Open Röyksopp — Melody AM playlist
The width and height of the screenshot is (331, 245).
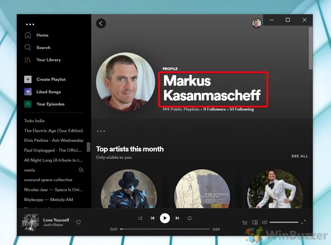pyautogui.click(x=49, y=200)
